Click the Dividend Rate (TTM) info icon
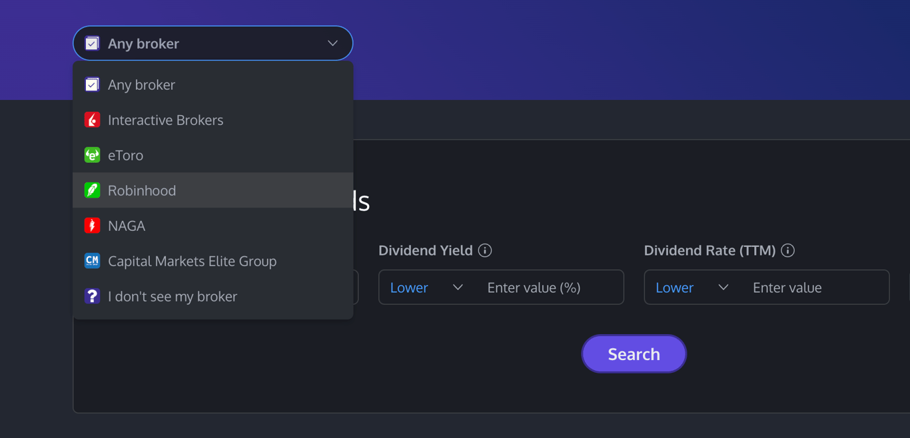Viewport: 910px width, 438px height. point(788,250)
